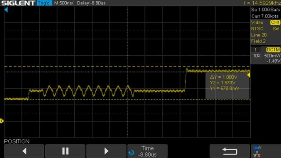Click the Line 20 trigger setting
This screenshot has width=281, height=158.
[x=259, y=35]
